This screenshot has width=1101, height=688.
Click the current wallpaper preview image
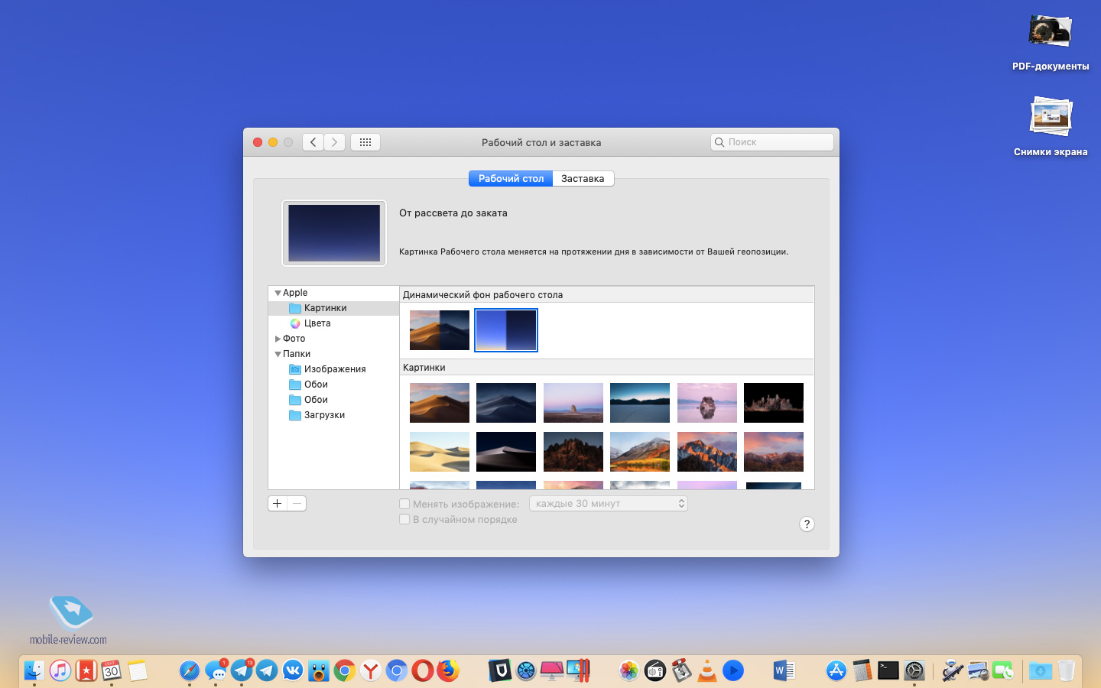334,233
